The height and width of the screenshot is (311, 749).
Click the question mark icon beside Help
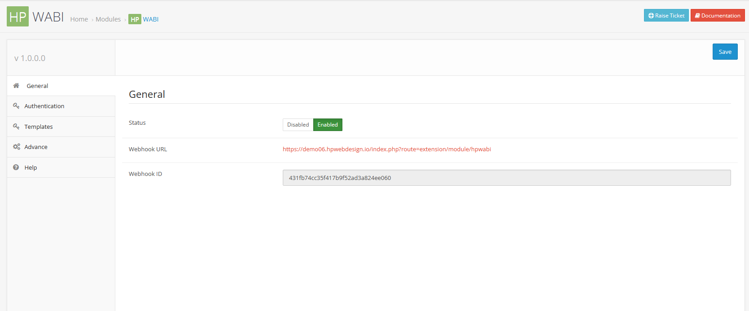coord(16,167)
